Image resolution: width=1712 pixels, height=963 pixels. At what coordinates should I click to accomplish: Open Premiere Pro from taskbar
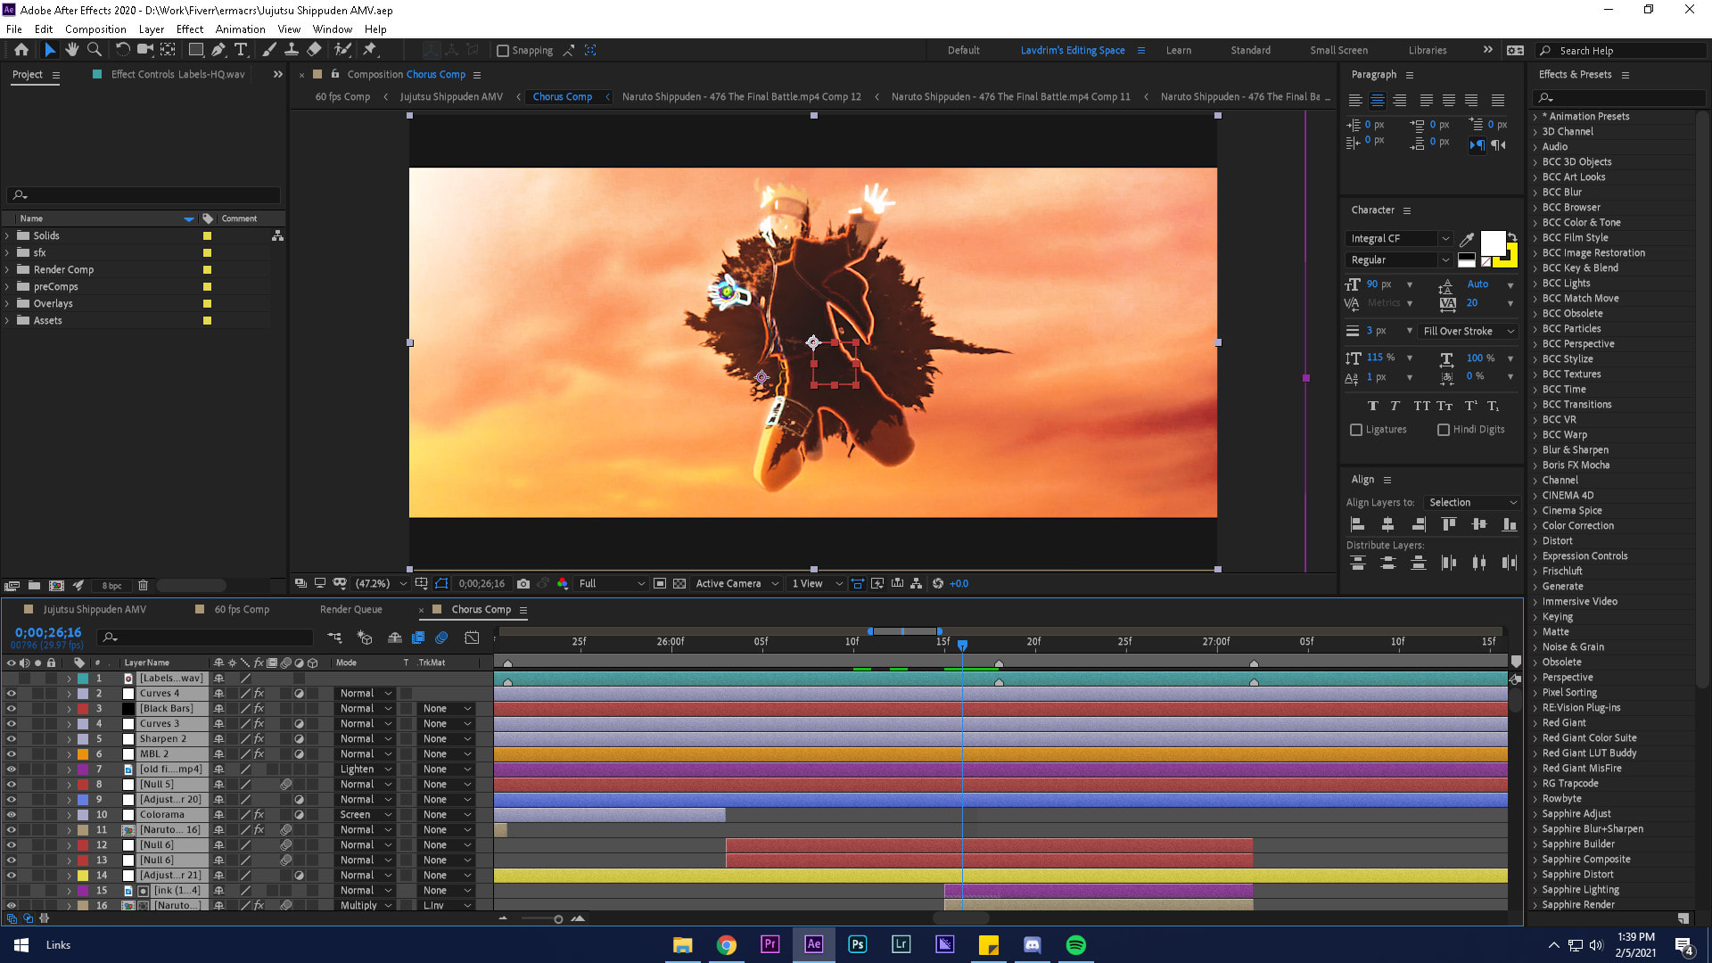770,944
